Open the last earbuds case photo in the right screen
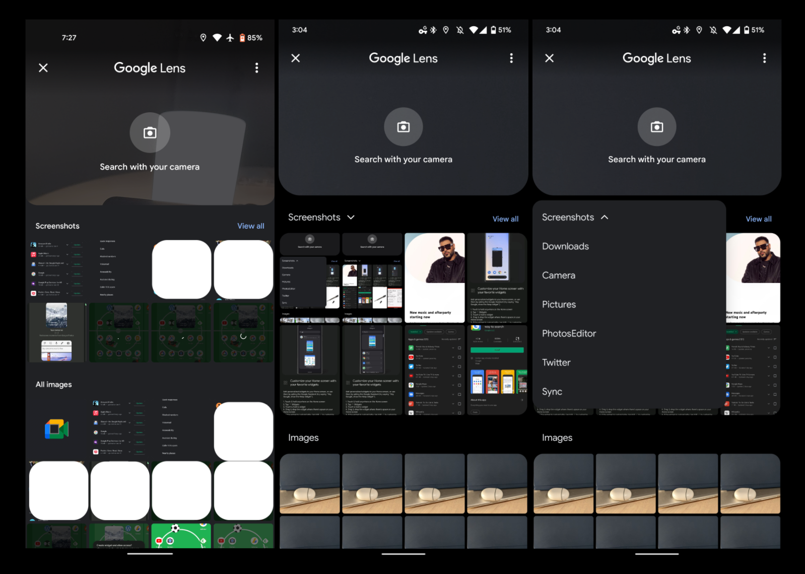 click(751, 484)
